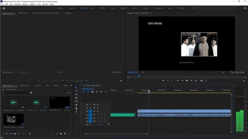
Task: Open the Sequence menu
Action: tap(17, 4)
